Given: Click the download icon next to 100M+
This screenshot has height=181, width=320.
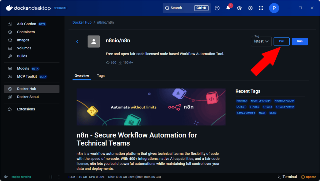Looking at the screenshot, I should pos(120,63).
